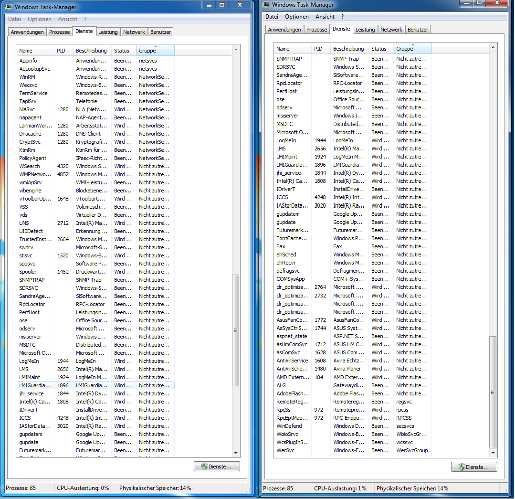Select the asHmComSvc service row

(353, 344)
